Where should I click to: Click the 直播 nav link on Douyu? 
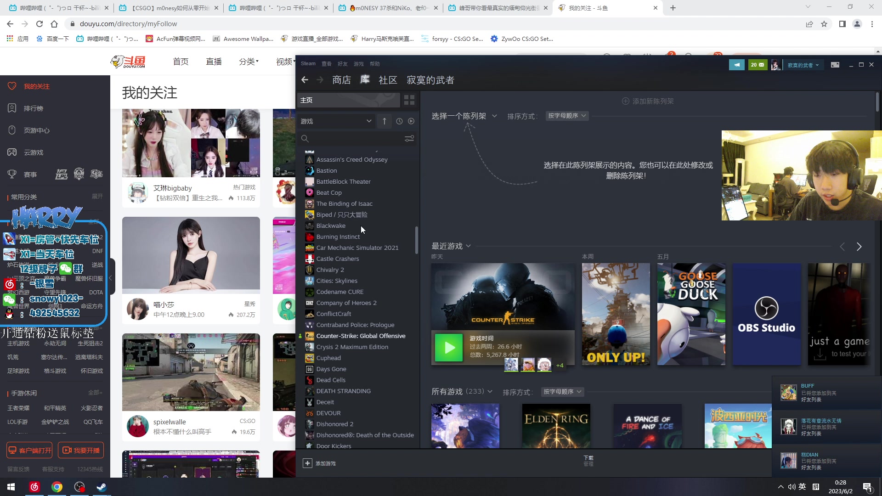(214, 62)
